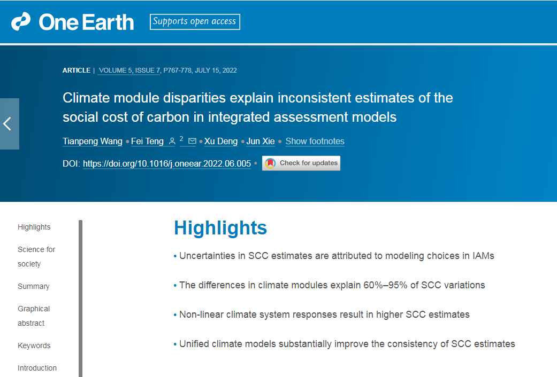Click the Check for updates button
This screenshot has width=557, height=377.
(301, 163)
